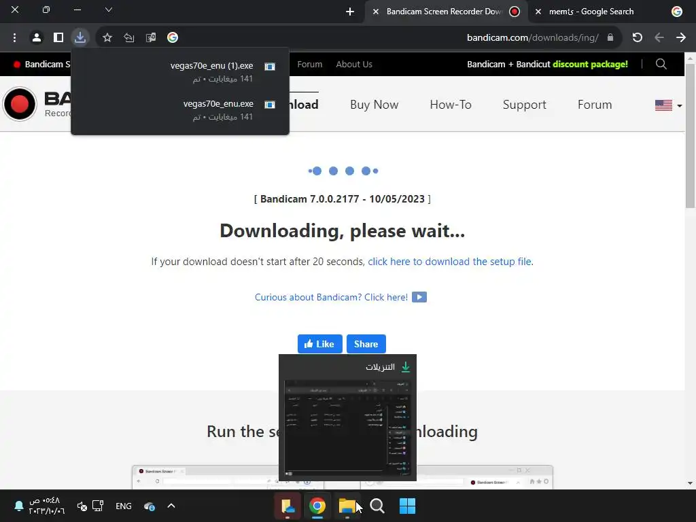Screen dimensions: 696x522
Task: Open the taskbar clock and date
Action: [46, 506]
